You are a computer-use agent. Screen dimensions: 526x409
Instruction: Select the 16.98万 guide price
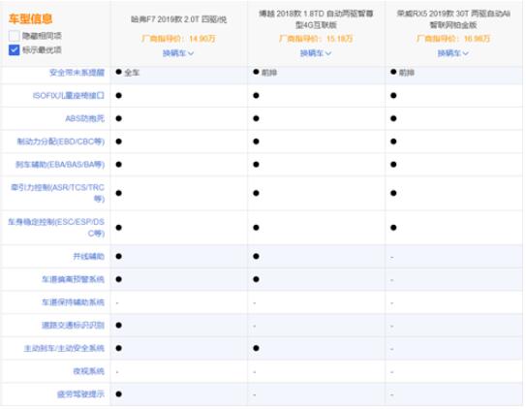point(477,39)
